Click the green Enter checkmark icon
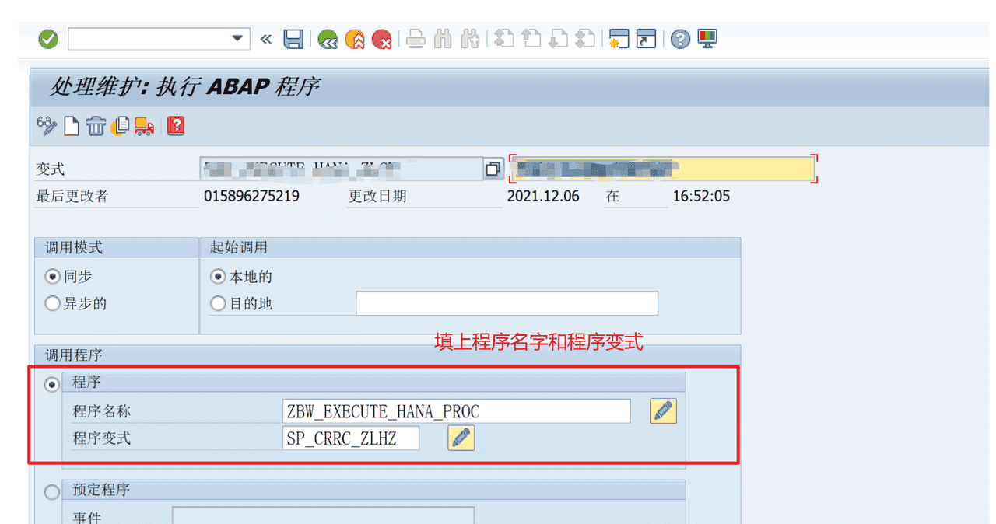The image size is (996, 524). [x=48, y=39]
